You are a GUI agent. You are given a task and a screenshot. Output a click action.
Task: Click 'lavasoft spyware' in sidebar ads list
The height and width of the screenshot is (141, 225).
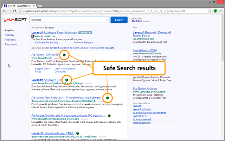(141, 123)
